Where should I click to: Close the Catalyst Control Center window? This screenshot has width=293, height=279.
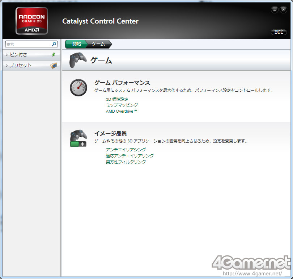(283, 10)
